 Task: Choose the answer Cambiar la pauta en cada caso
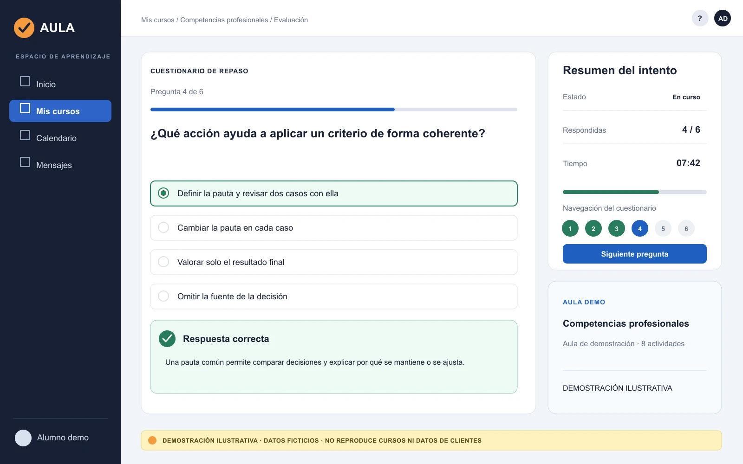pos(334,228)
